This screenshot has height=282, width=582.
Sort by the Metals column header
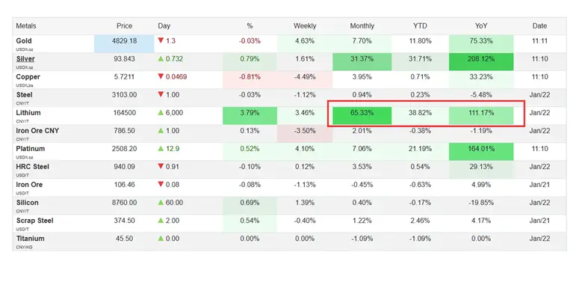click(26, 26)
